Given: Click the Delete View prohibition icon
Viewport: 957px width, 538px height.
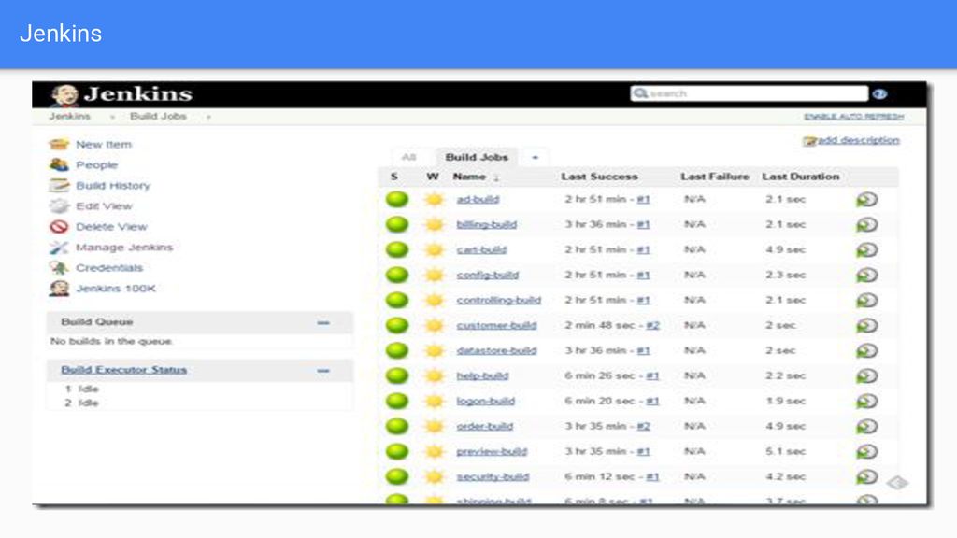Looking at the screenshot, I should [59, 227].
